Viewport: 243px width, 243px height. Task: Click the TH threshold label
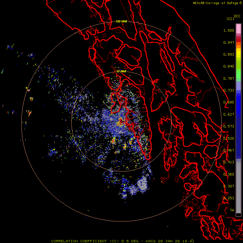232,210
